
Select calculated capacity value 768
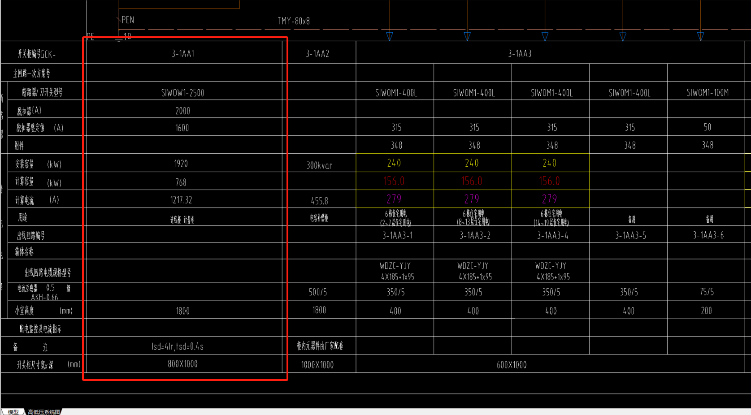click(181, 182)
